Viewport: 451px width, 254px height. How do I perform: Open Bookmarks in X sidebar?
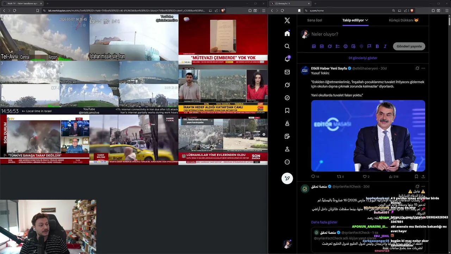click(287, 110)
